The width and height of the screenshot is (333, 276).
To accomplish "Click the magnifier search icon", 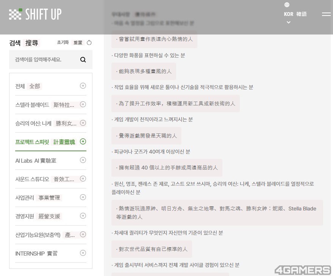I will tap(83, 60).
